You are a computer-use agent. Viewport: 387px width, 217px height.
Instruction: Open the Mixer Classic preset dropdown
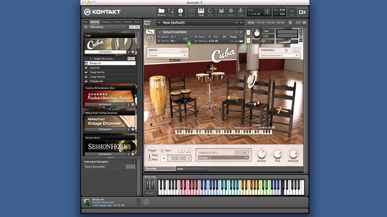[x=167, y=55]
